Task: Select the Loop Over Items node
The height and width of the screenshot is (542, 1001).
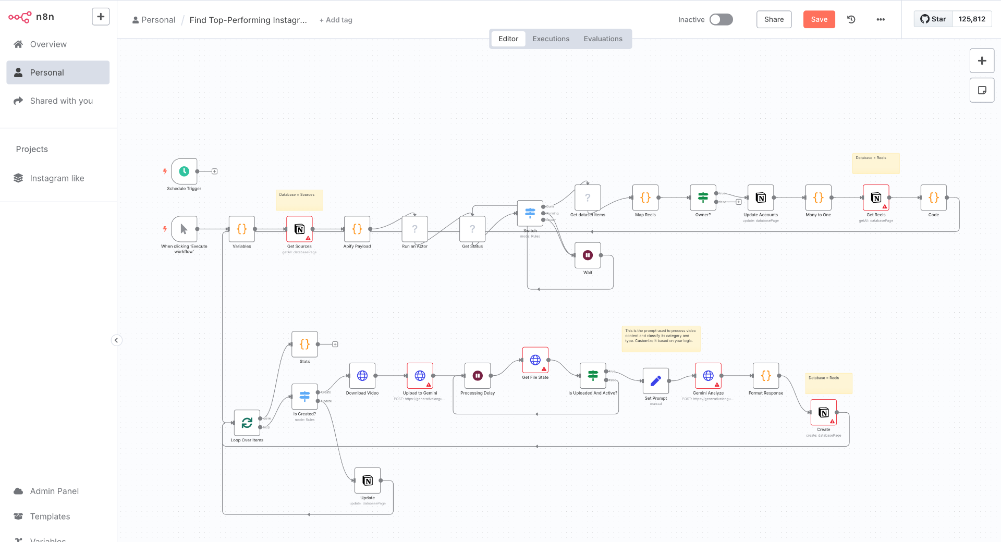Action: (247, 423)
